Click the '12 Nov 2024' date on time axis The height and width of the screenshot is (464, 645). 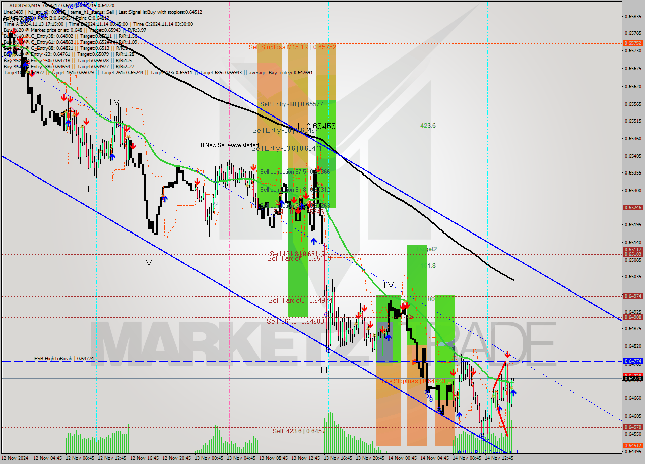[15, 458]
